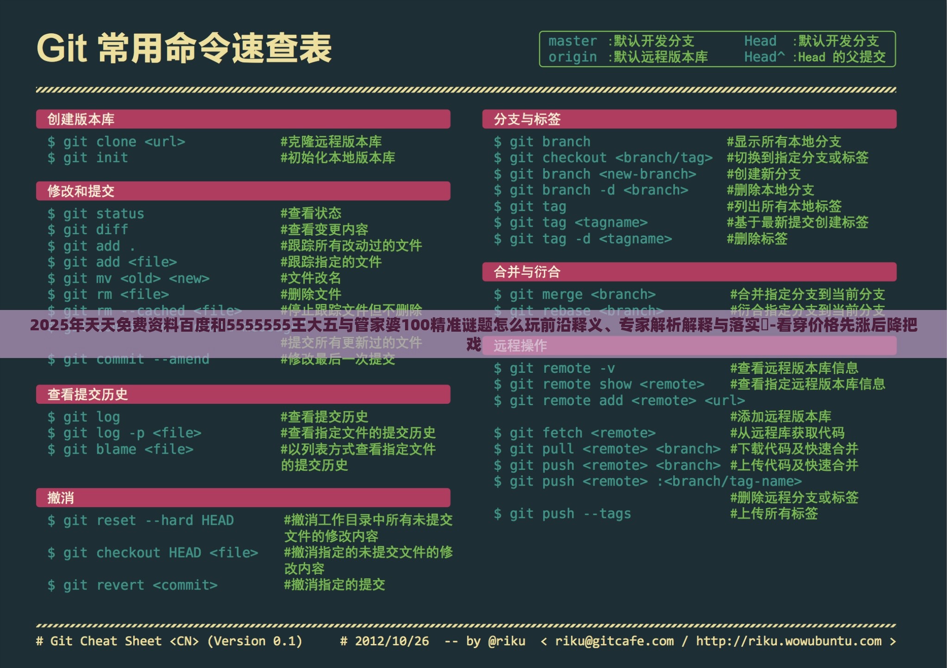The image size is (947, 668).
Task: Click the comment "#查看指定文件的提交历史"
Action: [x=358, y=433]
